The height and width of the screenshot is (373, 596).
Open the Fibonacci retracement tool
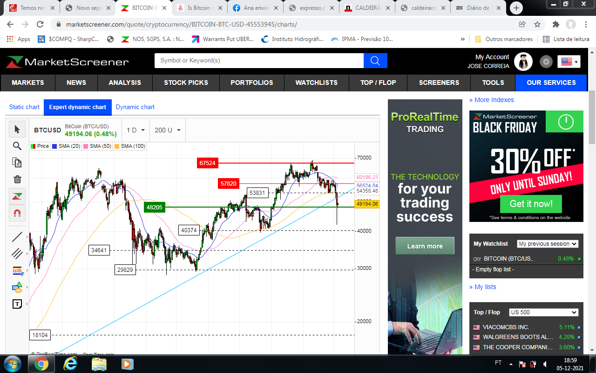click(17, 270)
